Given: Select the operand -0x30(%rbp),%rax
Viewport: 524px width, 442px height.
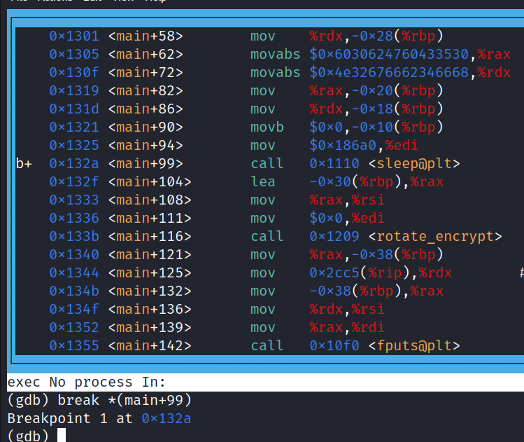Looking at the screenshot, I should coord(376,181).
